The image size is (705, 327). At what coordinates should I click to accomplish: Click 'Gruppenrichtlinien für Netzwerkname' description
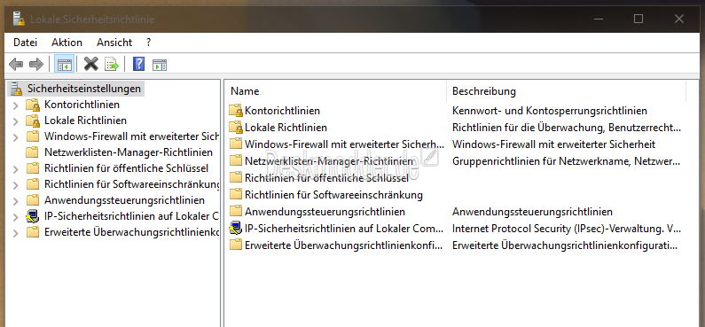click(x=566, y=160)
